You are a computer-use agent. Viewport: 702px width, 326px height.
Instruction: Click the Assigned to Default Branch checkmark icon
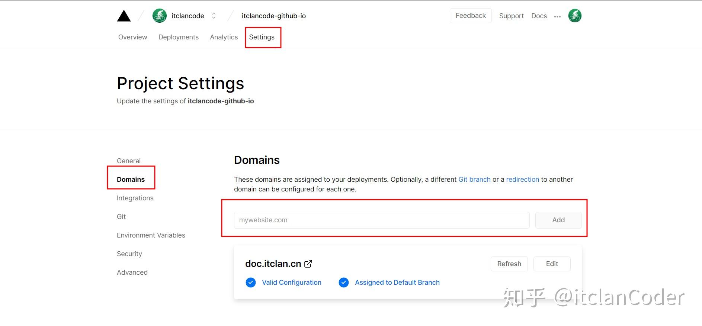(x=344, y=283)
